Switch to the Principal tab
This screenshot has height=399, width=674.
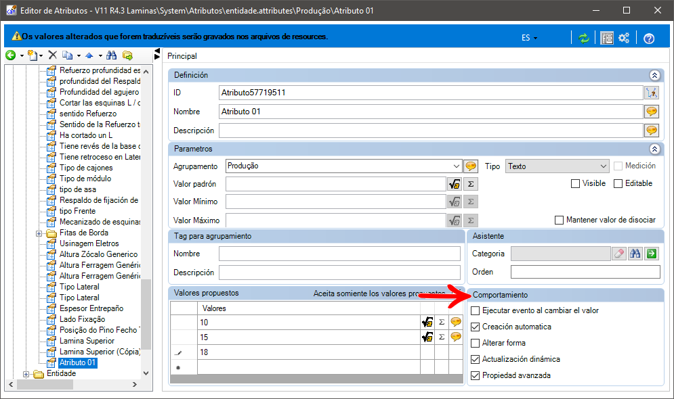pos(182,56)
